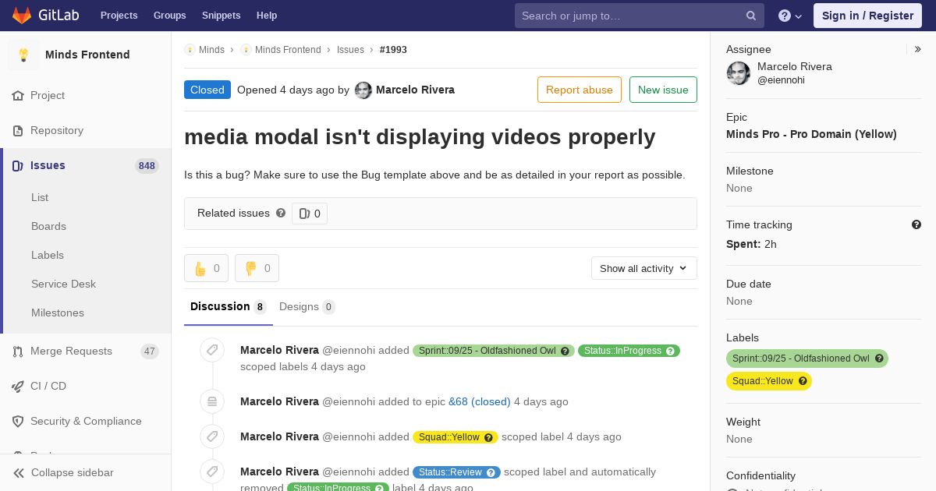Screen dimensions: 936x491
Task: Click the Search or jump to field
Action: [x=640, y=16]
